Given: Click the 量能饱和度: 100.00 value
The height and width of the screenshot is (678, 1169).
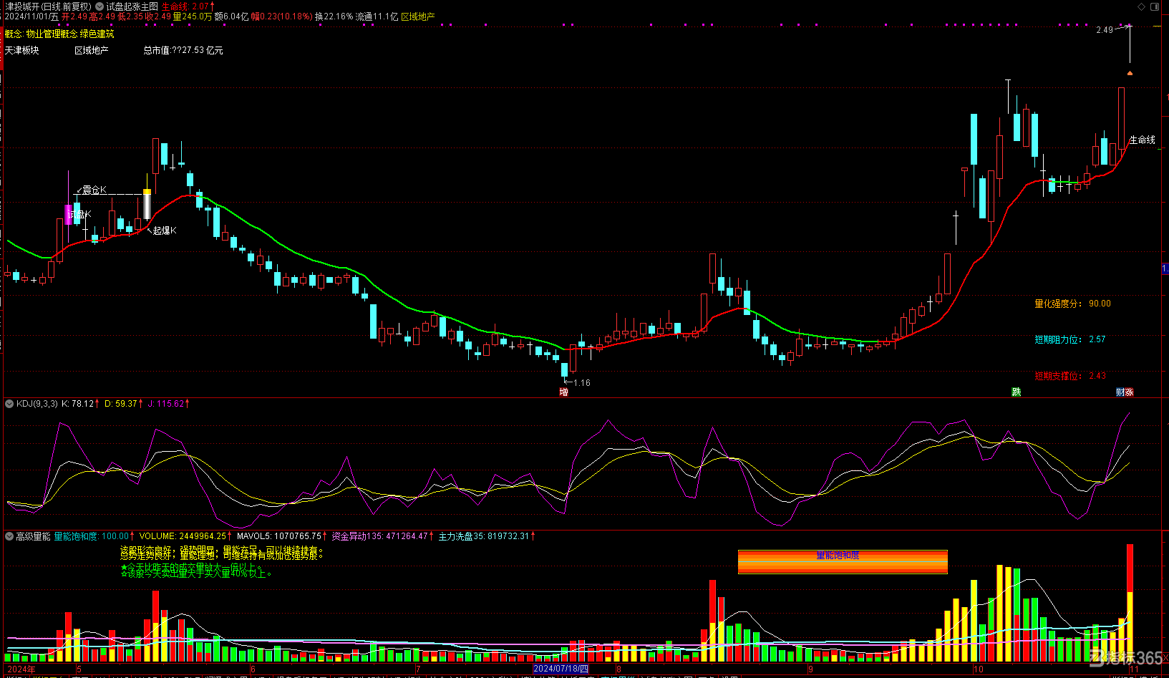Looking at the screenshot, I should (x=92, y=536).
